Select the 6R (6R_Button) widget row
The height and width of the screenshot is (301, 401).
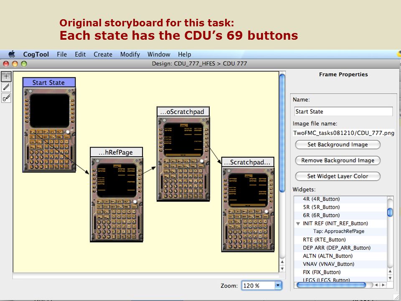point(340,215)
